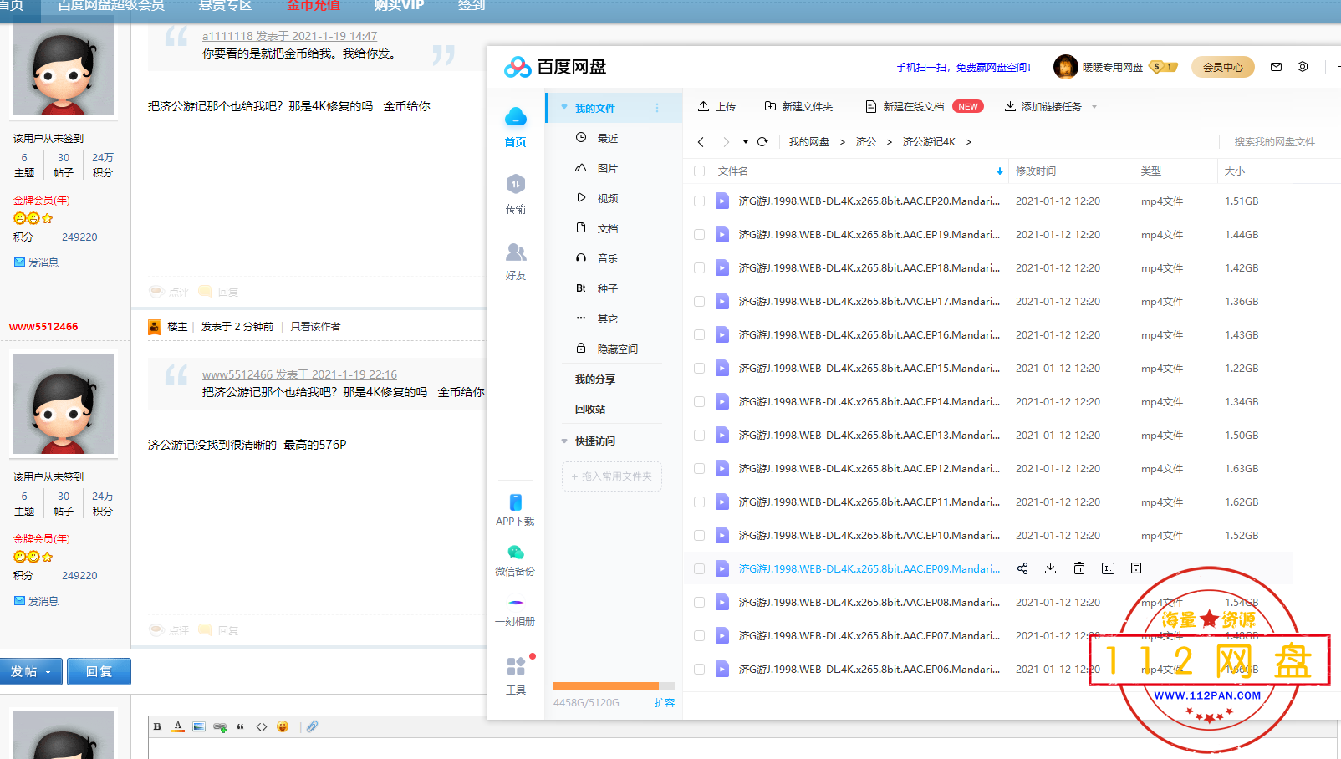
Task: Check the box for the EP19 file
Action: point(699,234)
